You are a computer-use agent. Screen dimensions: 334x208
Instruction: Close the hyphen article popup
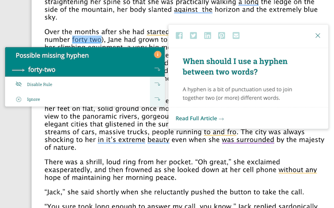click(x=318, y=35)
